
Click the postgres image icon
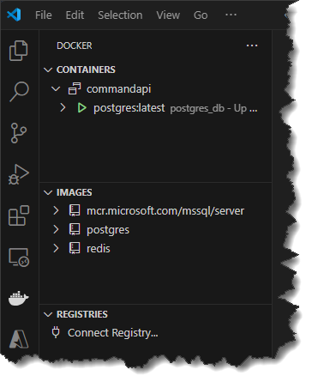tap(75, 229)
